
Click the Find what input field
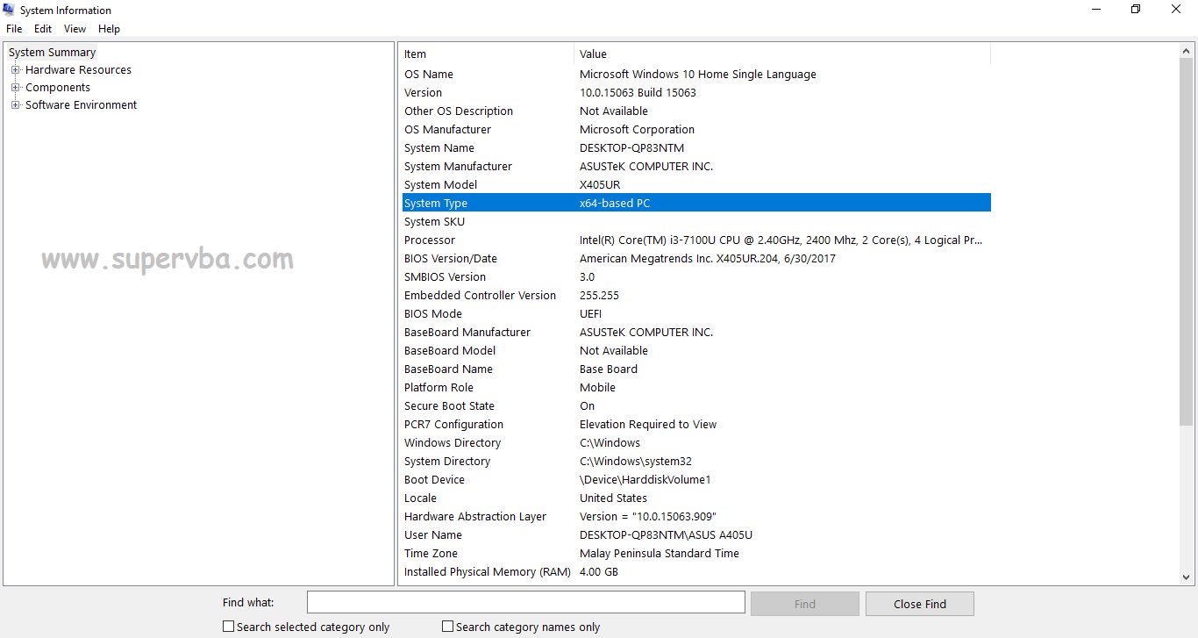pos(526,603)
